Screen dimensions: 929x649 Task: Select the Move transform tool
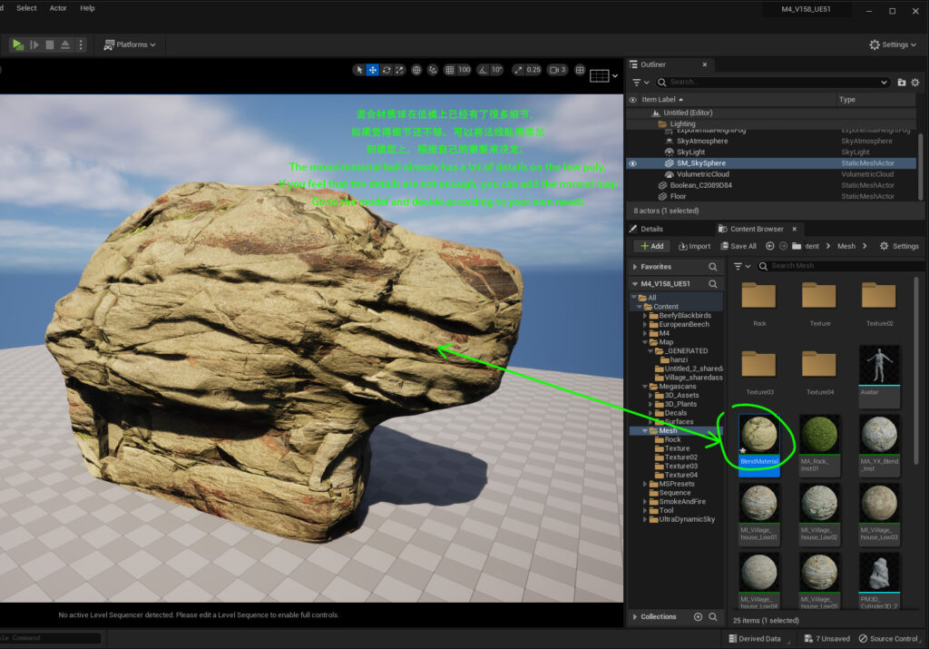(371, 69)
